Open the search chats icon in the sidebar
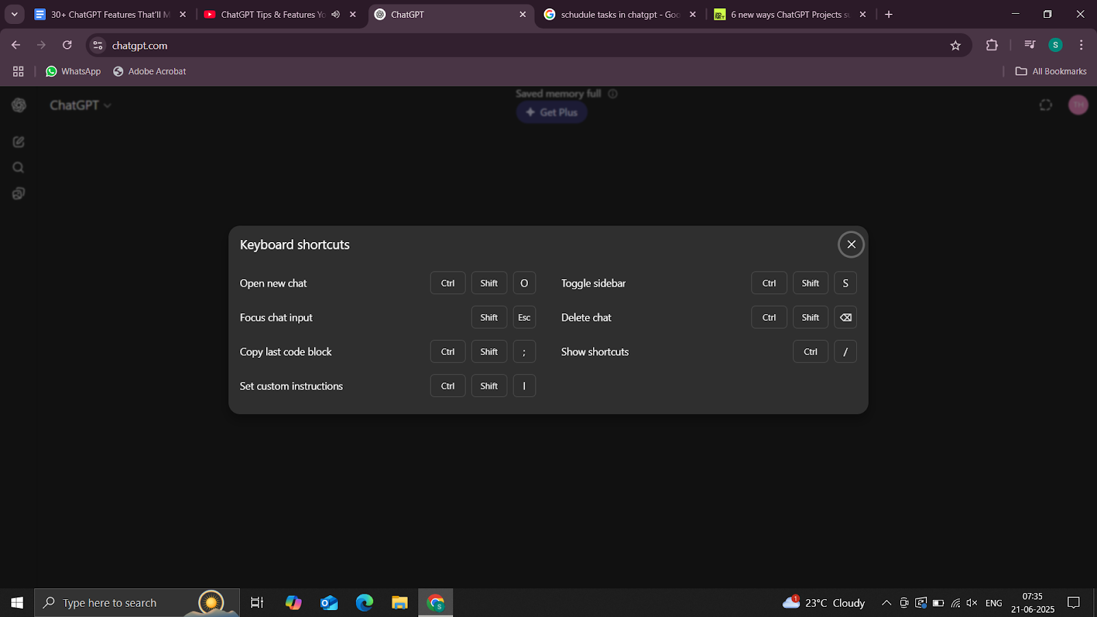Image resolution: width=1097 pixels, height=617 pixels. [x=19, y=168]
